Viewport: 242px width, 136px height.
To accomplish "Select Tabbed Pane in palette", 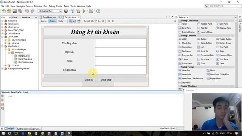I will point(205,24).
